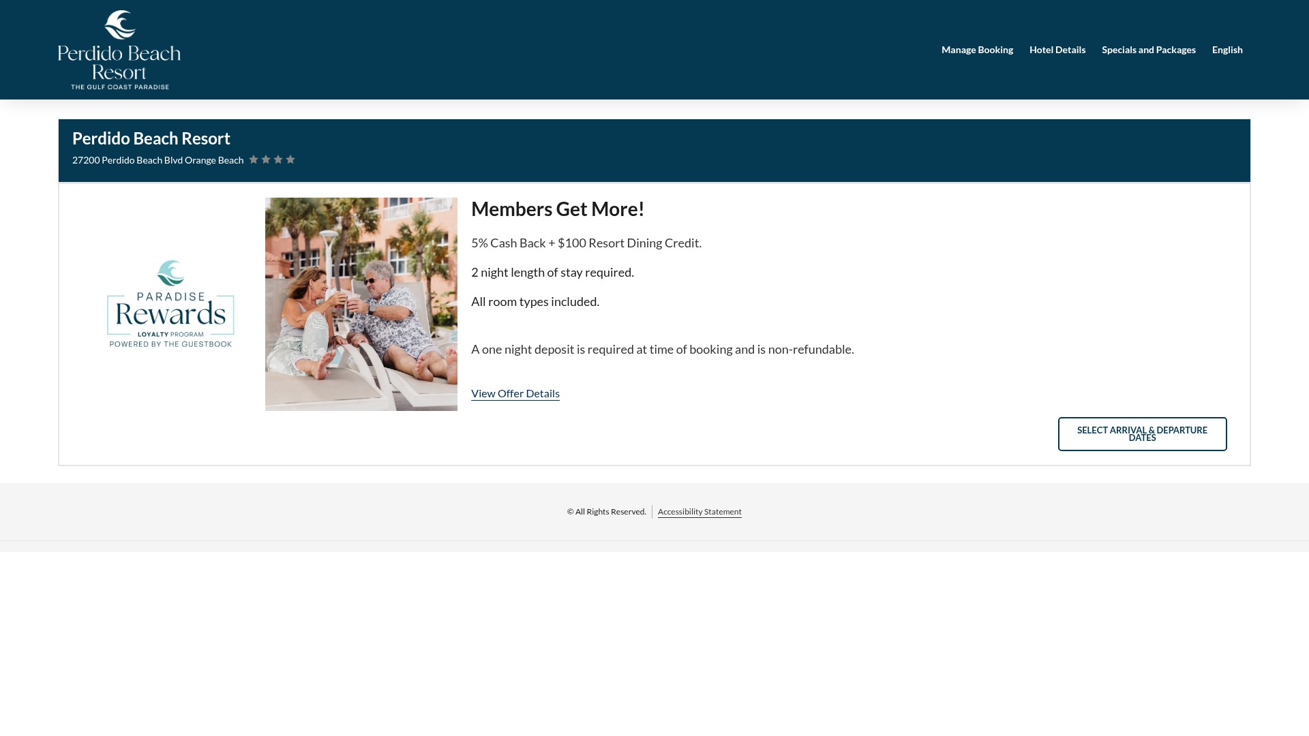1309x736 pixels.
Task: Click the Perdido Beach Resort title text
Action: (151, 138)
